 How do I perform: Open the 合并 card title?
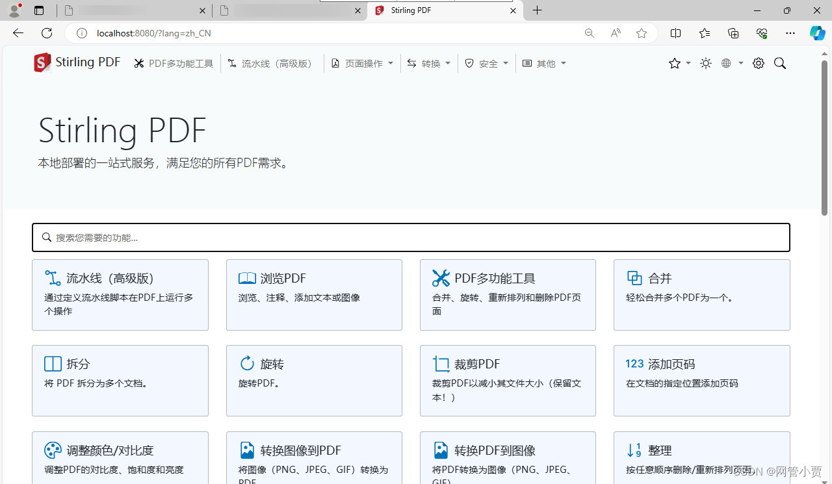click(660, 279)
